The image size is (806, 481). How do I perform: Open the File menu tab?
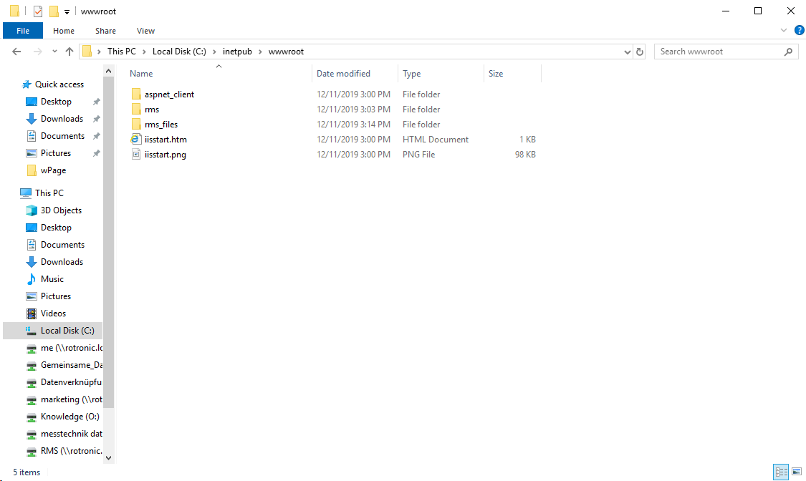pyautogui.click(x=23, y=31)
